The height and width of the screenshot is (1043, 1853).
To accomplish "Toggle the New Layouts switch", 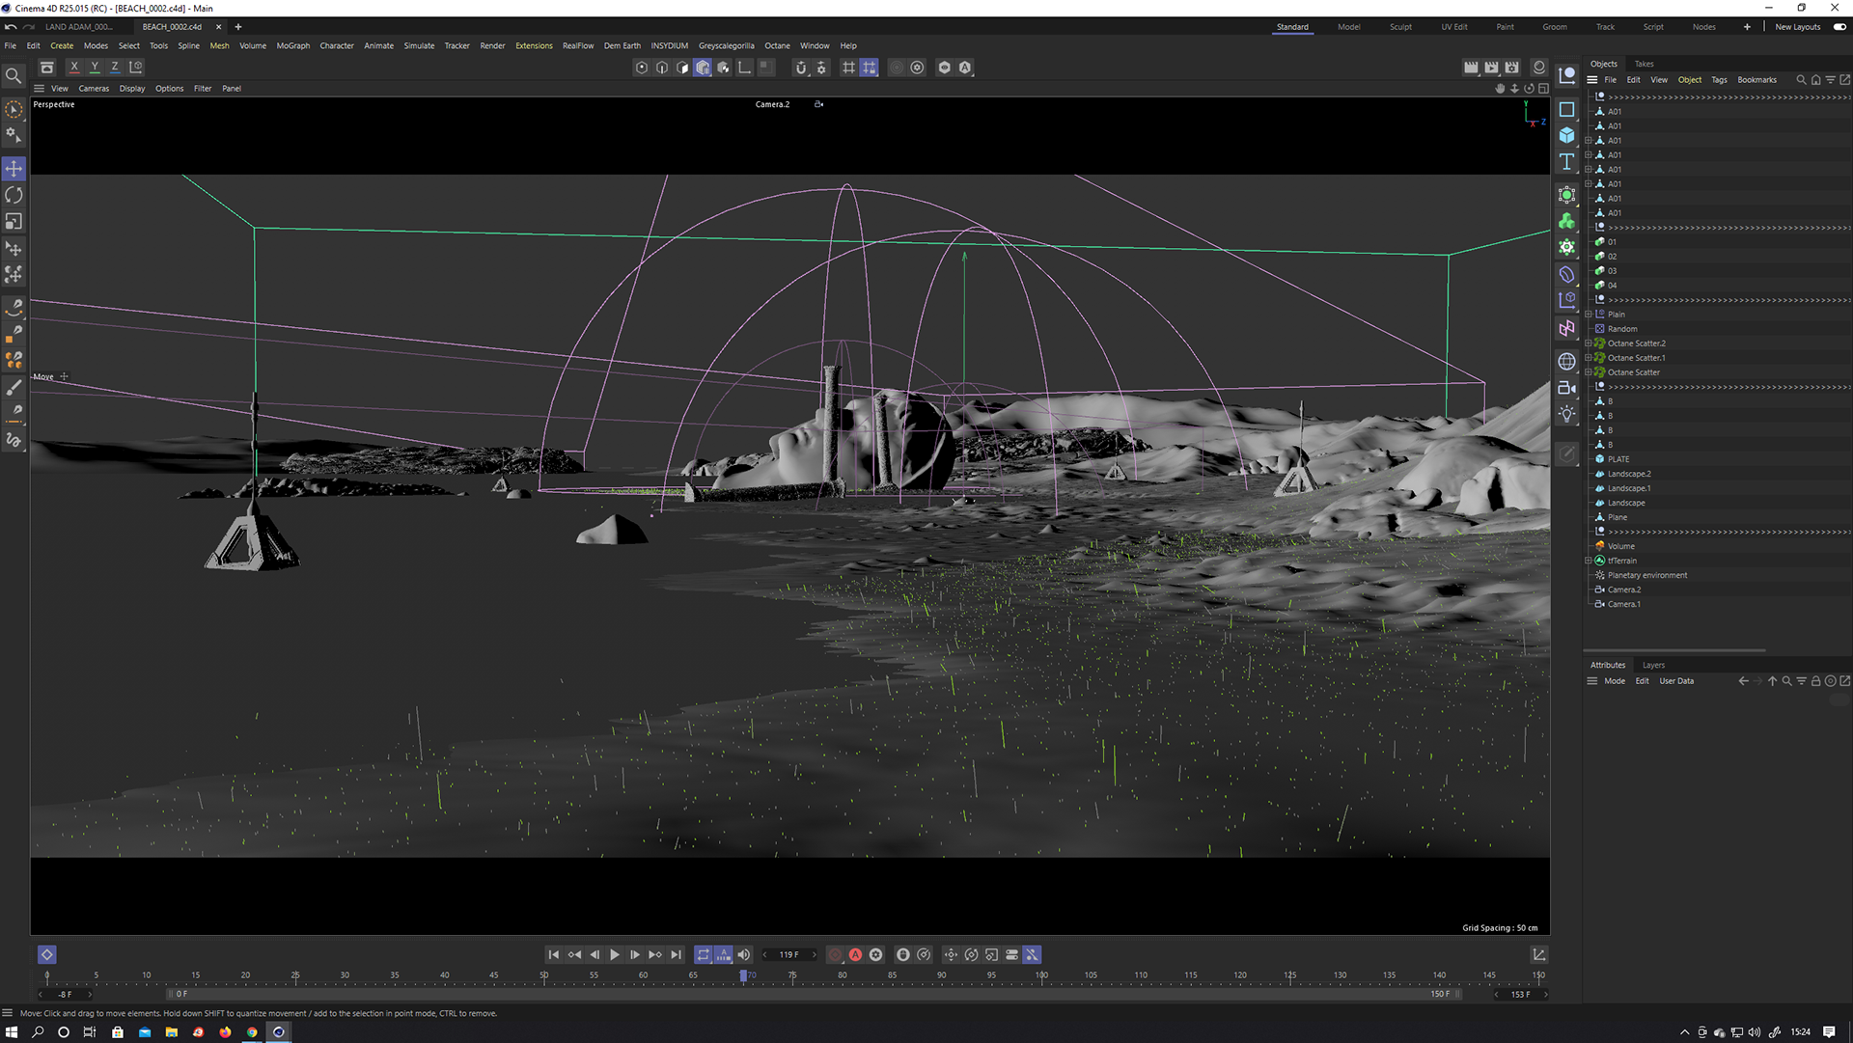I will [x=1839, y=27].
